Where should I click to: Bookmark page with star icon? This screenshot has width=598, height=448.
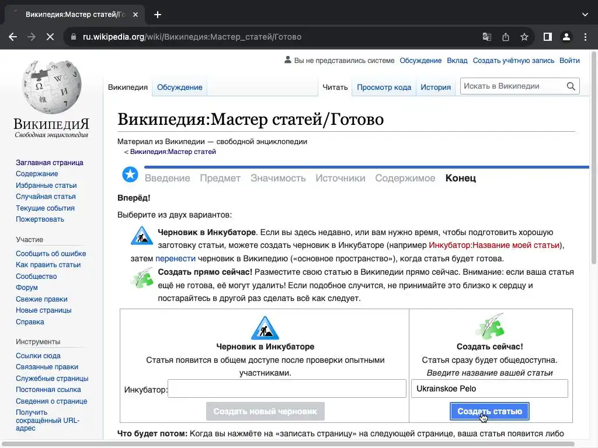tap(524, 37)
